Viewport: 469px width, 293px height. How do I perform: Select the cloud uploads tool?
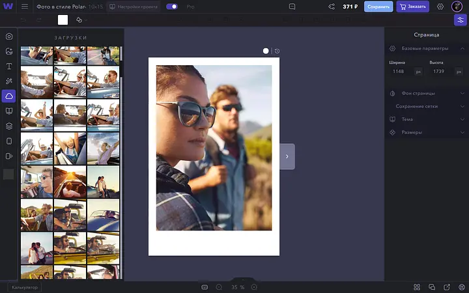click(8, 96)
